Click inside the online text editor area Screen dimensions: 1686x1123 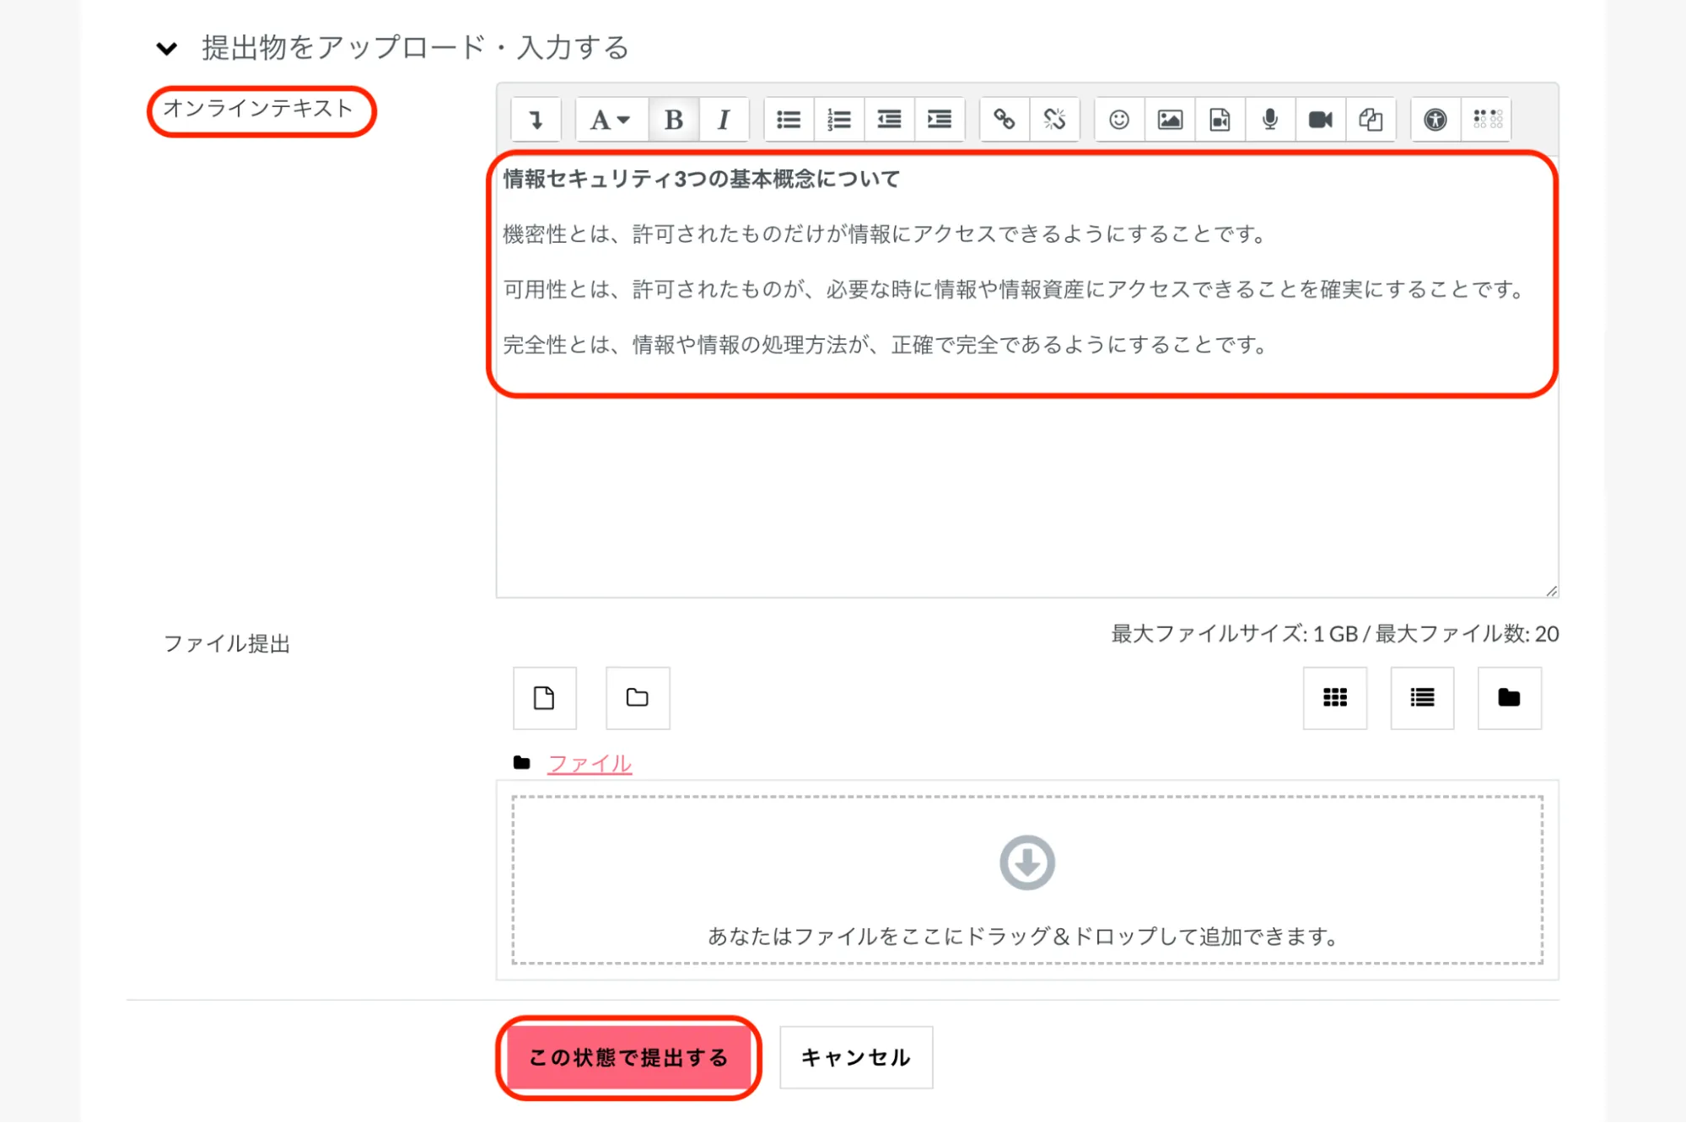(x=1026, y=489)
